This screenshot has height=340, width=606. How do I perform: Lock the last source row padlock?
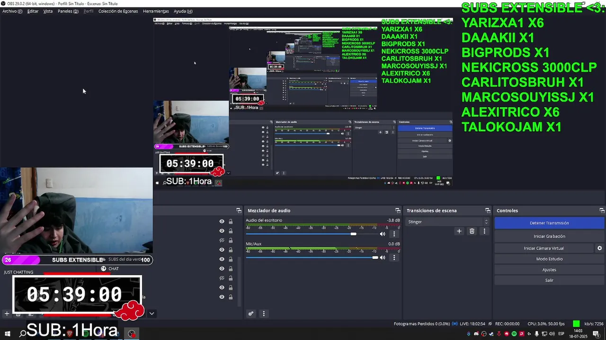coord(231,297)
